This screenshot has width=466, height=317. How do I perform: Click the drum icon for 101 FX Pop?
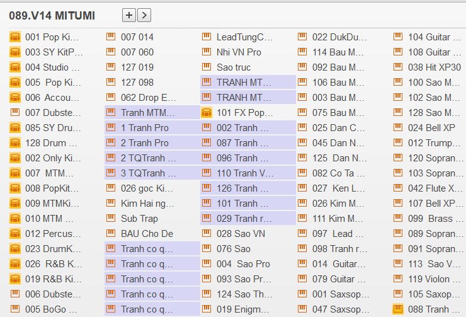pos(206,113)
